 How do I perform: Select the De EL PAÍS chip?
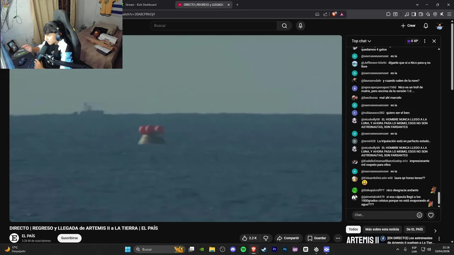[415, 229]
